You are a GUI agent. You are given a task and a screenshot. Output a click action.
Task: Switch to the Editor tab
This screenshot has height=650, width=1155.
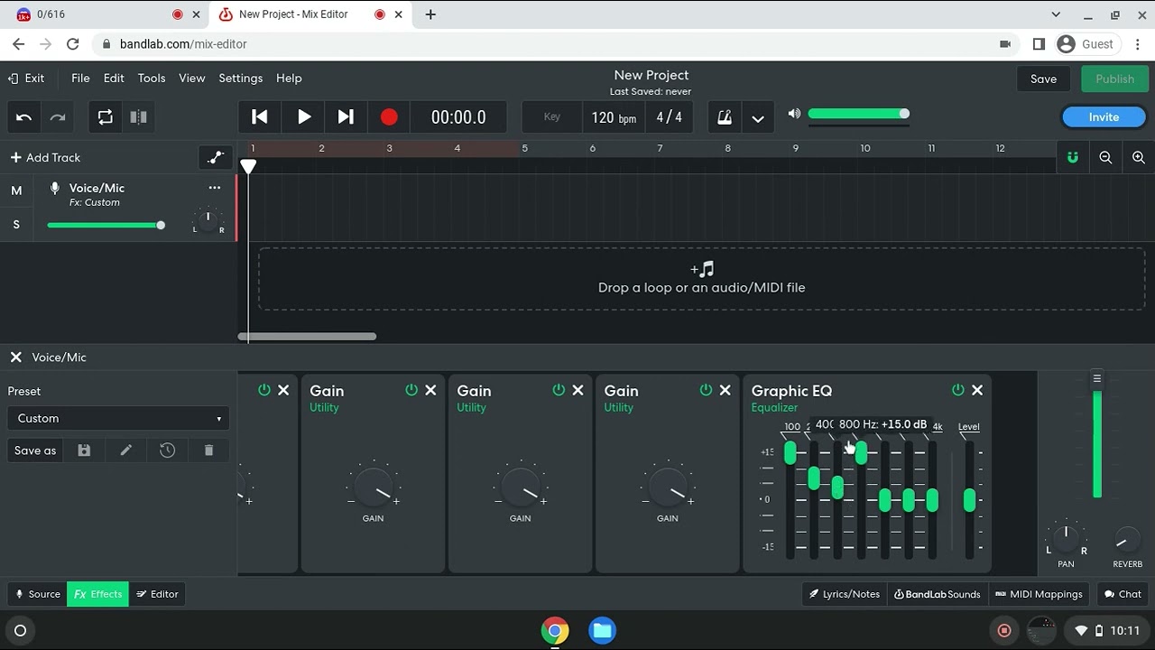157,594
